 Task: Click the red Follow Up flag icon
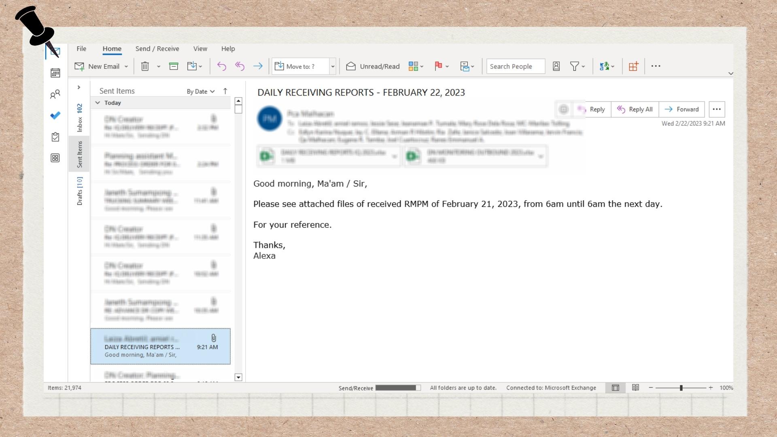point(438,66)
